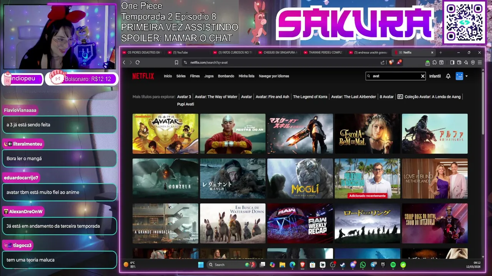Click the search magnifier icon in Netflix
Screen dimensions: 492x276
pos(369,76)
